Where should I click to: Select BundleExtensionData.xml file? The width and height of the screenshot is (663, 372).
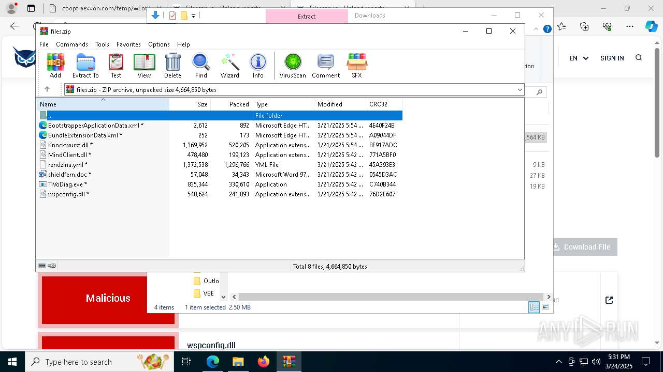click(x=220, y=135)
